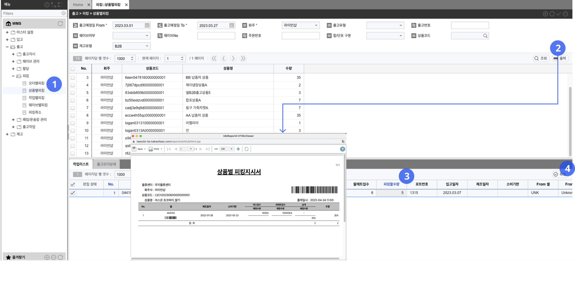Screen dimensions: 575x293
Task: Click the WMS refresh icon in sidebar
Action: tap(60, 24)
